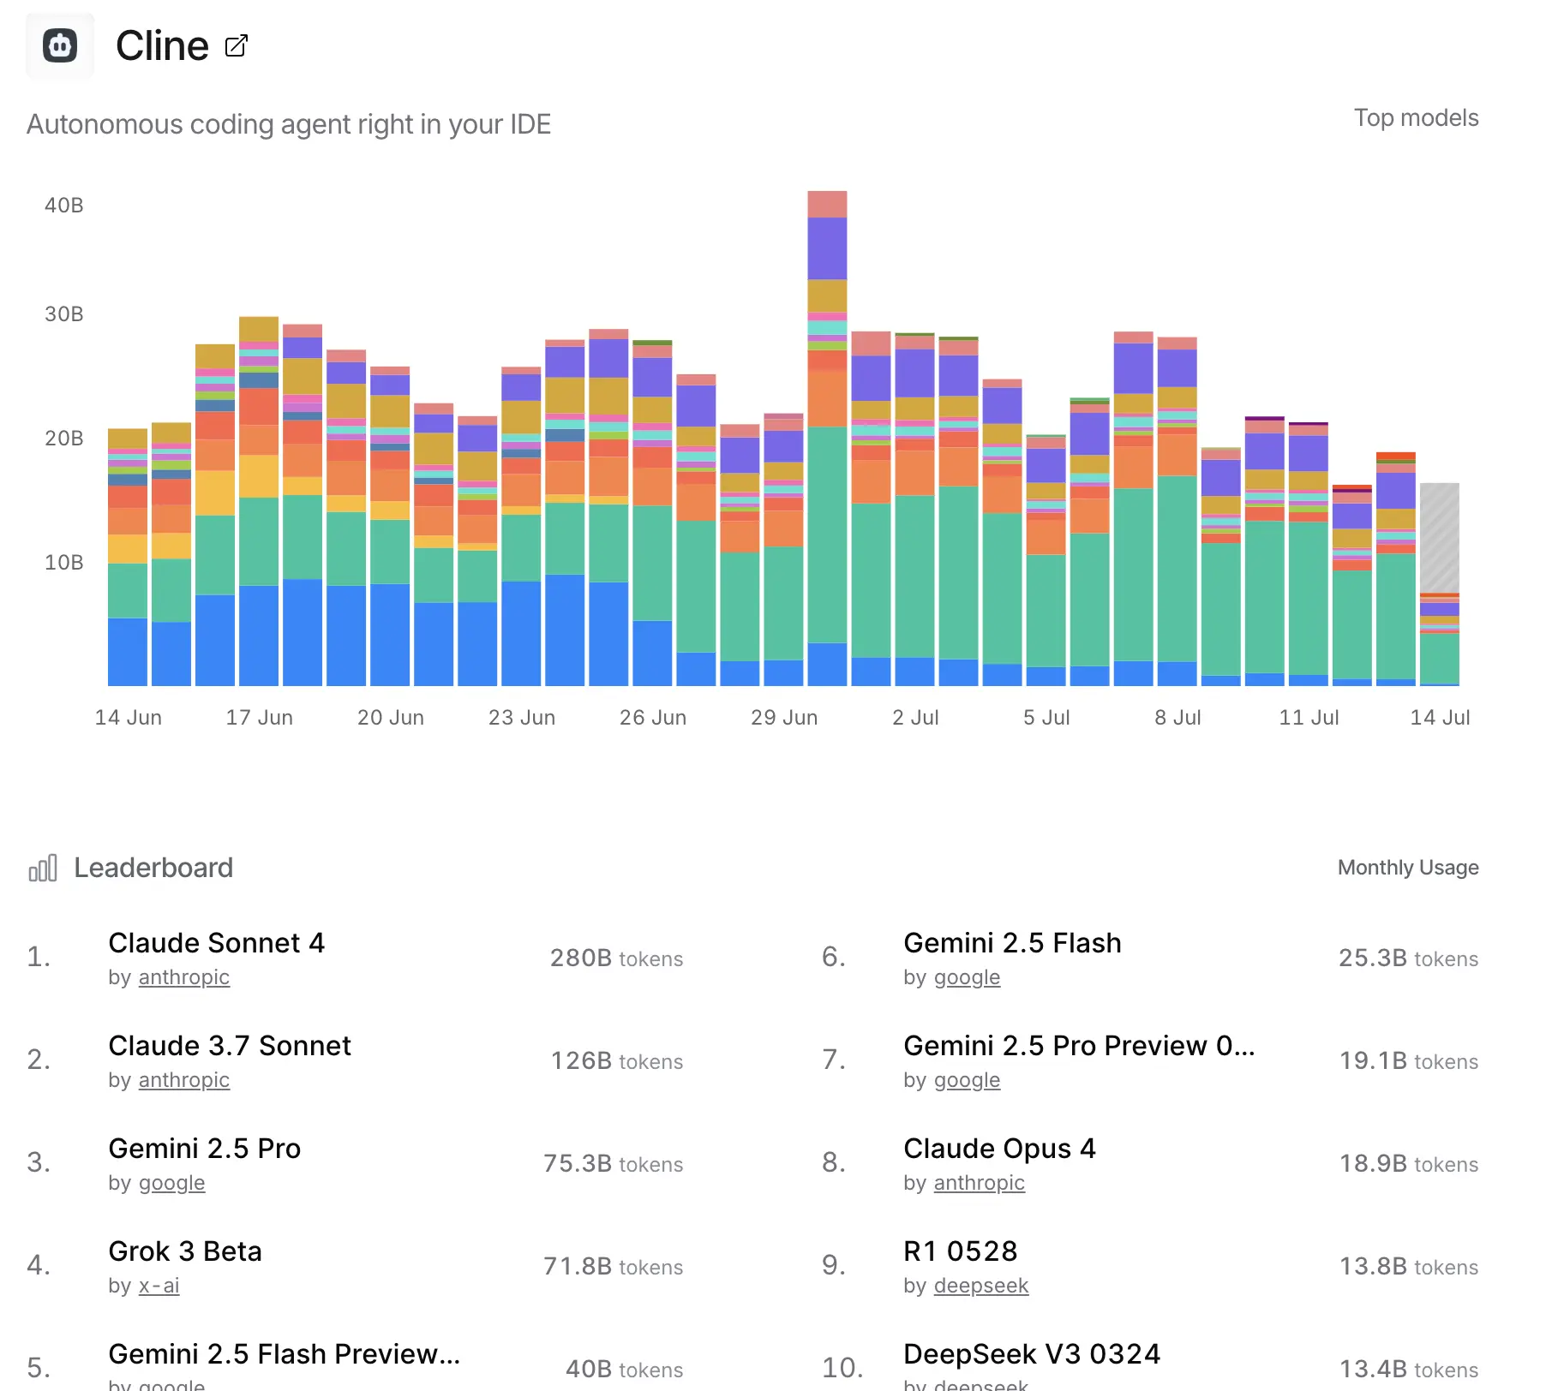Image resolution: width=1546 pixels, height=1391 pixels.
Task: Open the anthropic link under Claude 3.7 Sonnet
Action: (x=184, y=1080)
